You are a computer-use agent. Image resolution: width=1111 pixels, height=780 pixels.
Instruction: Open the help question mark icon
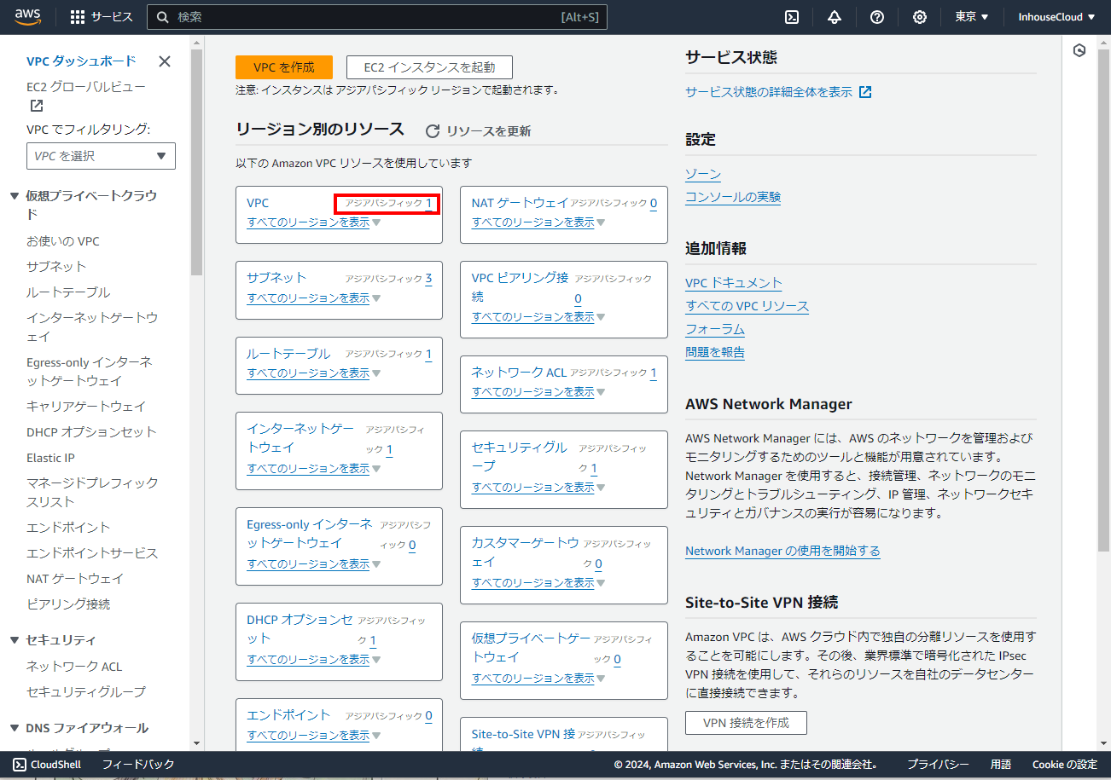tap(877, 17)
